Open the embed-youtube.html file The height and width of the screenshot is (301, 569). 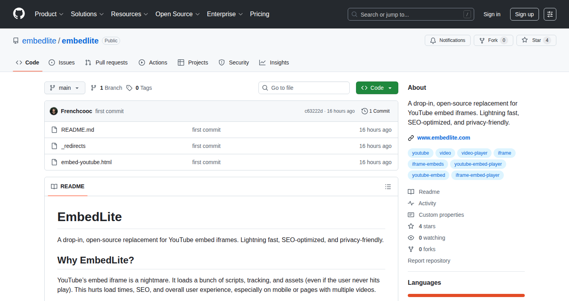coord(87,162)
